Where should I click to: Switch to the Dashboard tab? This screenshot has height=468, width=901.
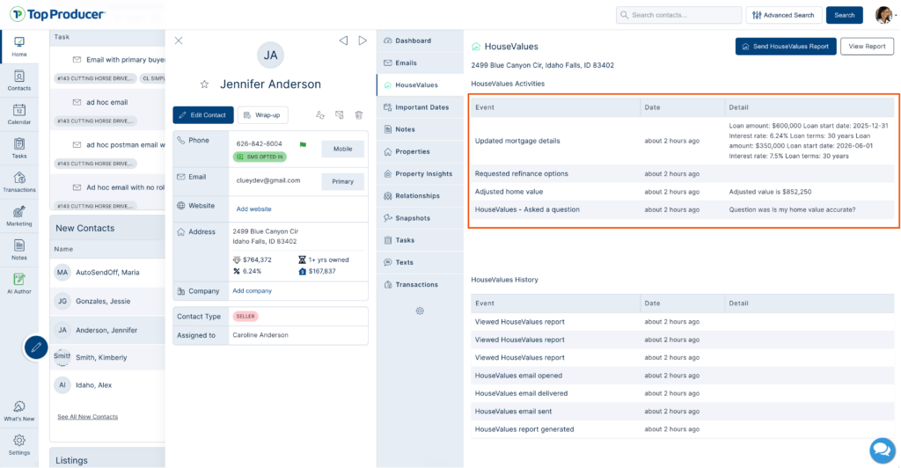click(x=420, y=40)
